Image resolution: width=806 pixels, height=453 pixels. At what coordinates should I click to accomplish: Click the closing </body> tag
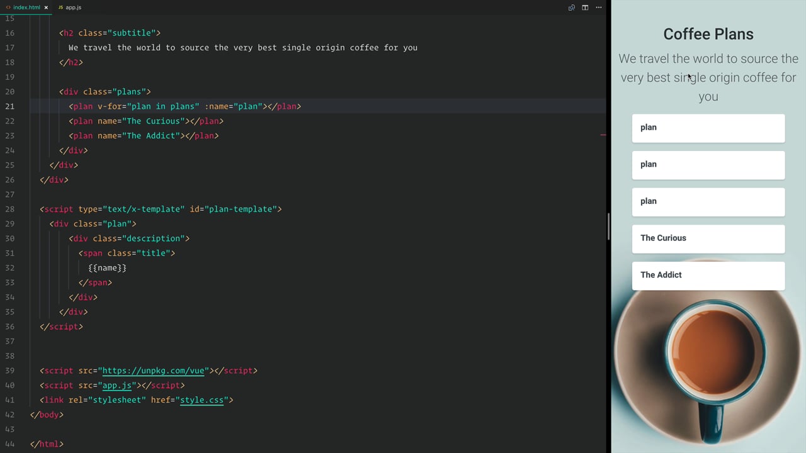(x=47, y=415)
